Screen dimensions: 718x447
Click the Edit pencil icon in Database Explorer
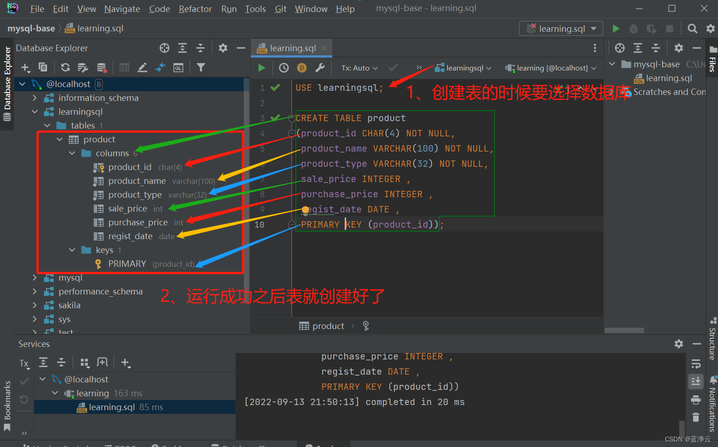142,67
